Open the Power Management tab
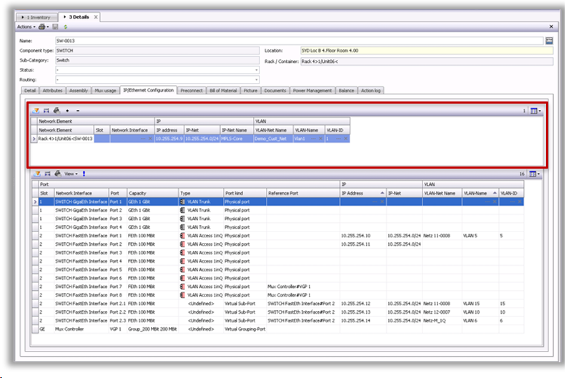Viewport: 569px width, 378px height. coord(312,90)
